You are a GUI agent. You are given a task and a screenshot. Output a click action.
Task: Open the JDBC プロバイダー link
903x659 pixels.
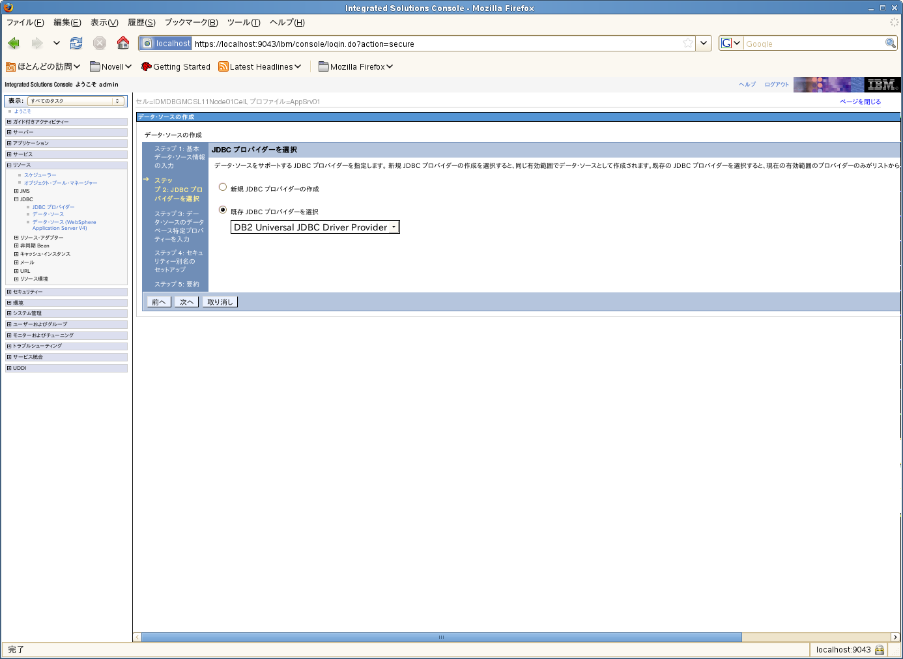(x=53, y=207)
